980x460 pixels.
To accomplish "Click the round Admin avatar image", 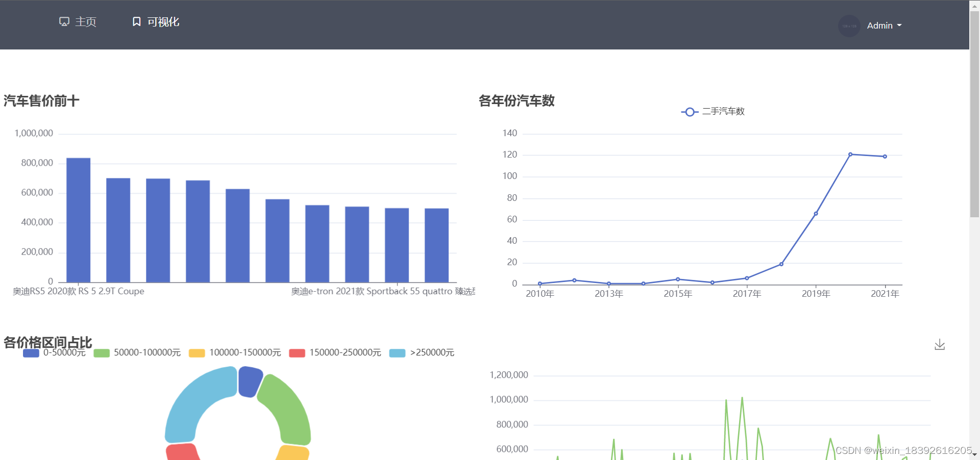I will pyautogui.click(x=849, y=25).
